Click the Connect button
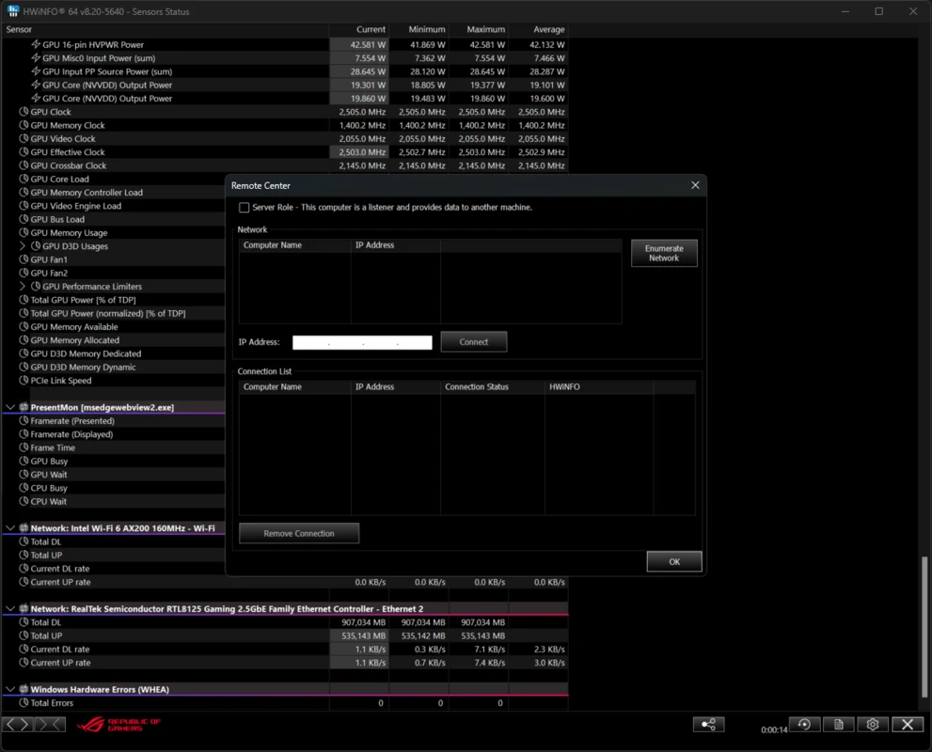The image size is (932, 752). [474, 341]
